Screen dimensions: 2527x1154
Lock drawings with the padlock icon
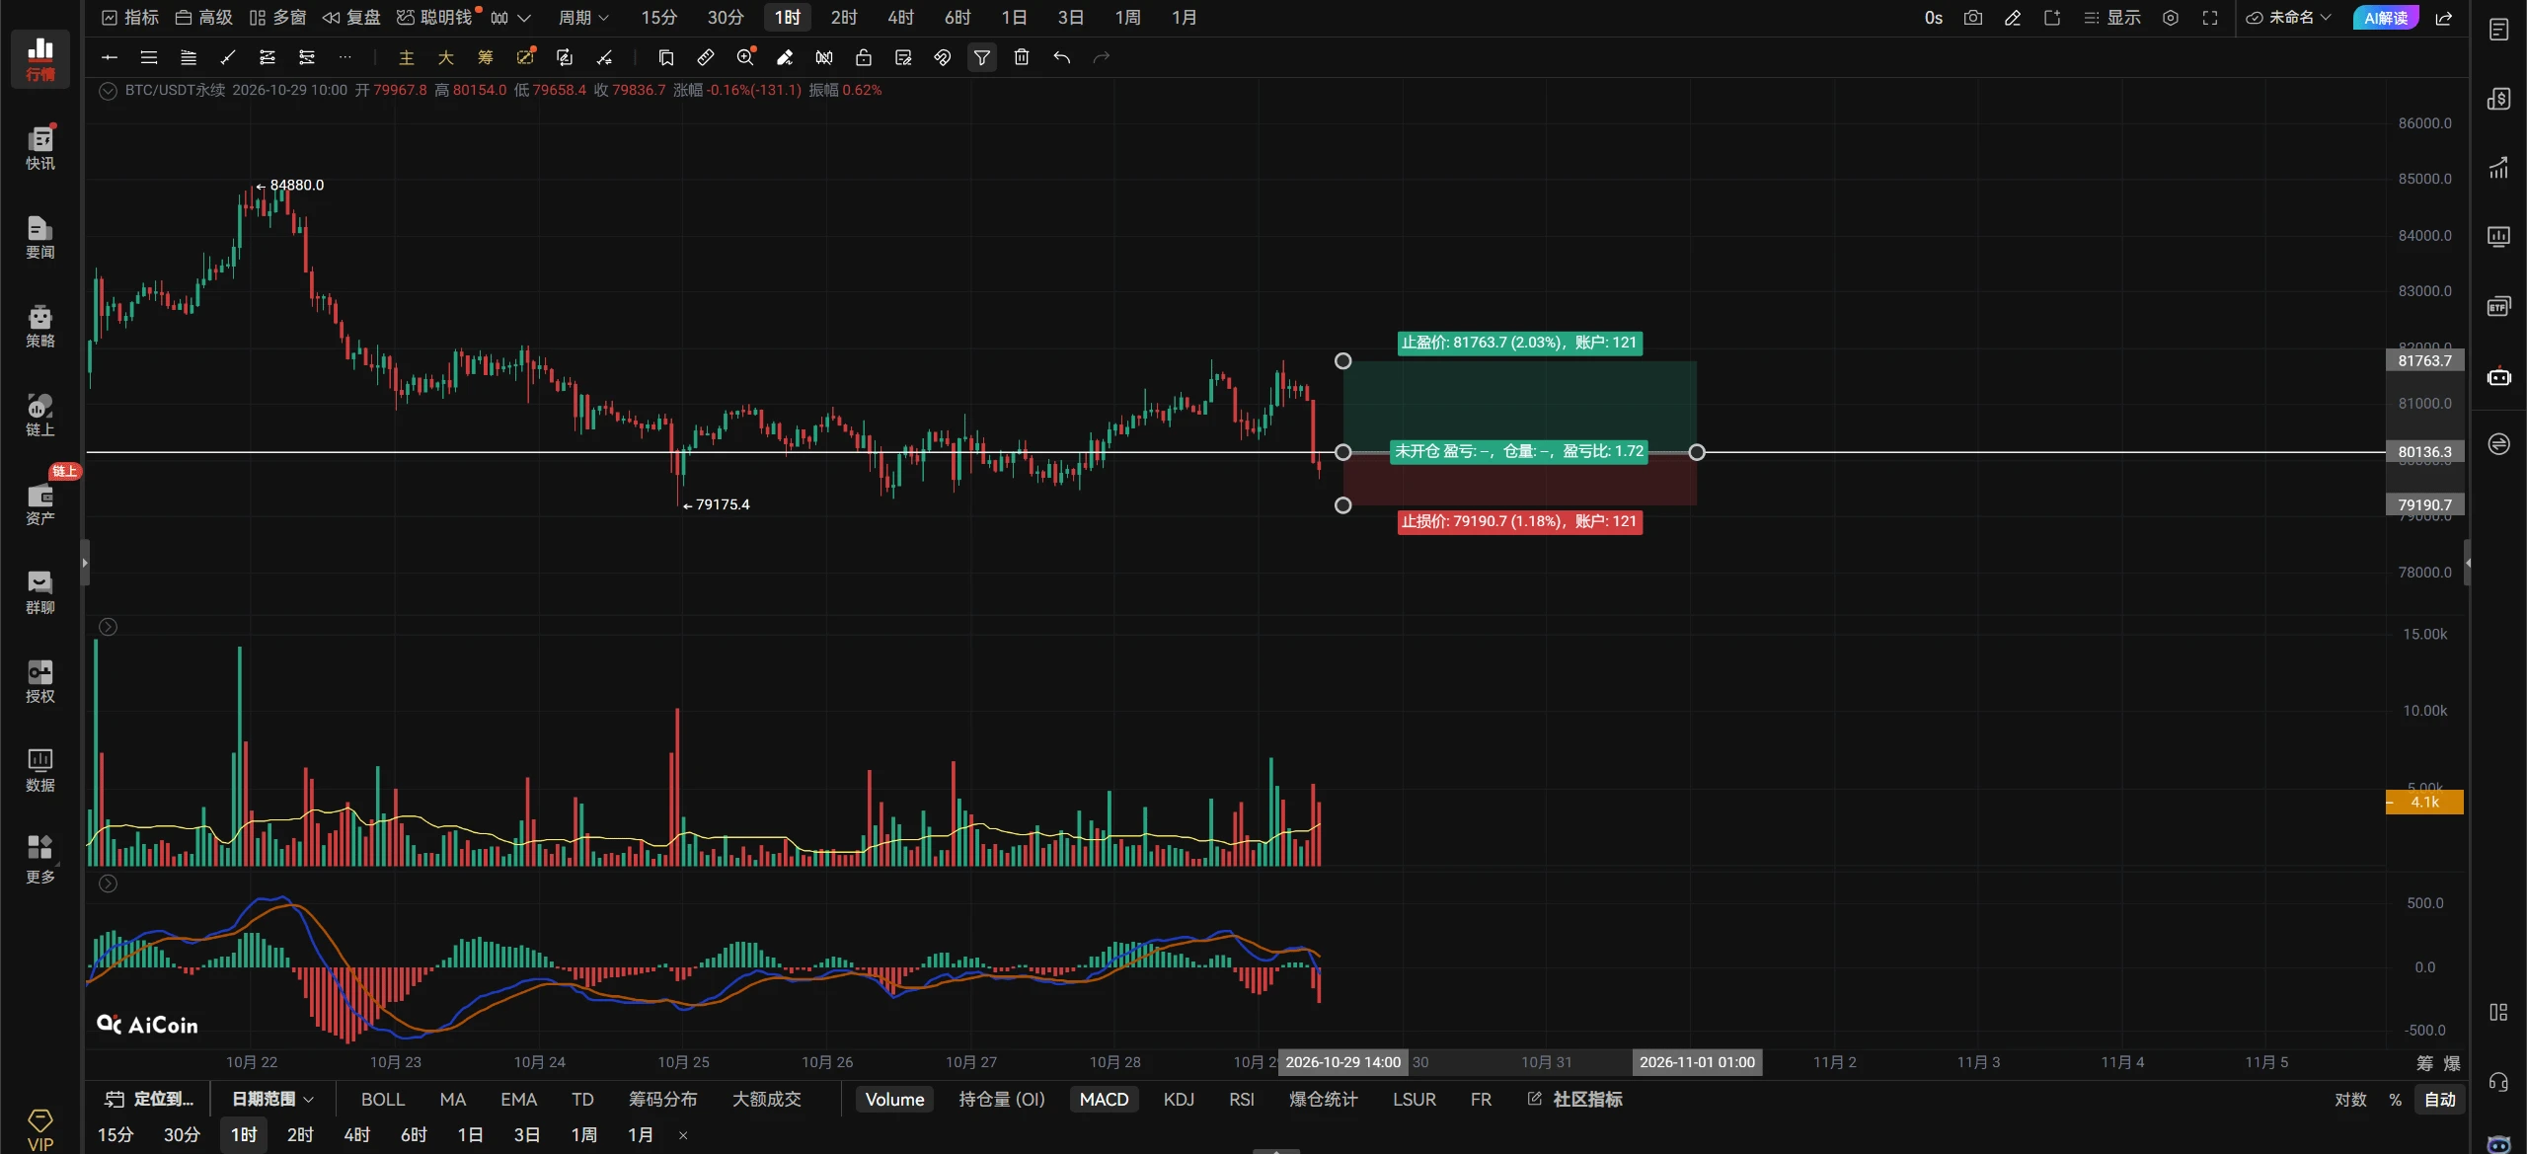864,58
